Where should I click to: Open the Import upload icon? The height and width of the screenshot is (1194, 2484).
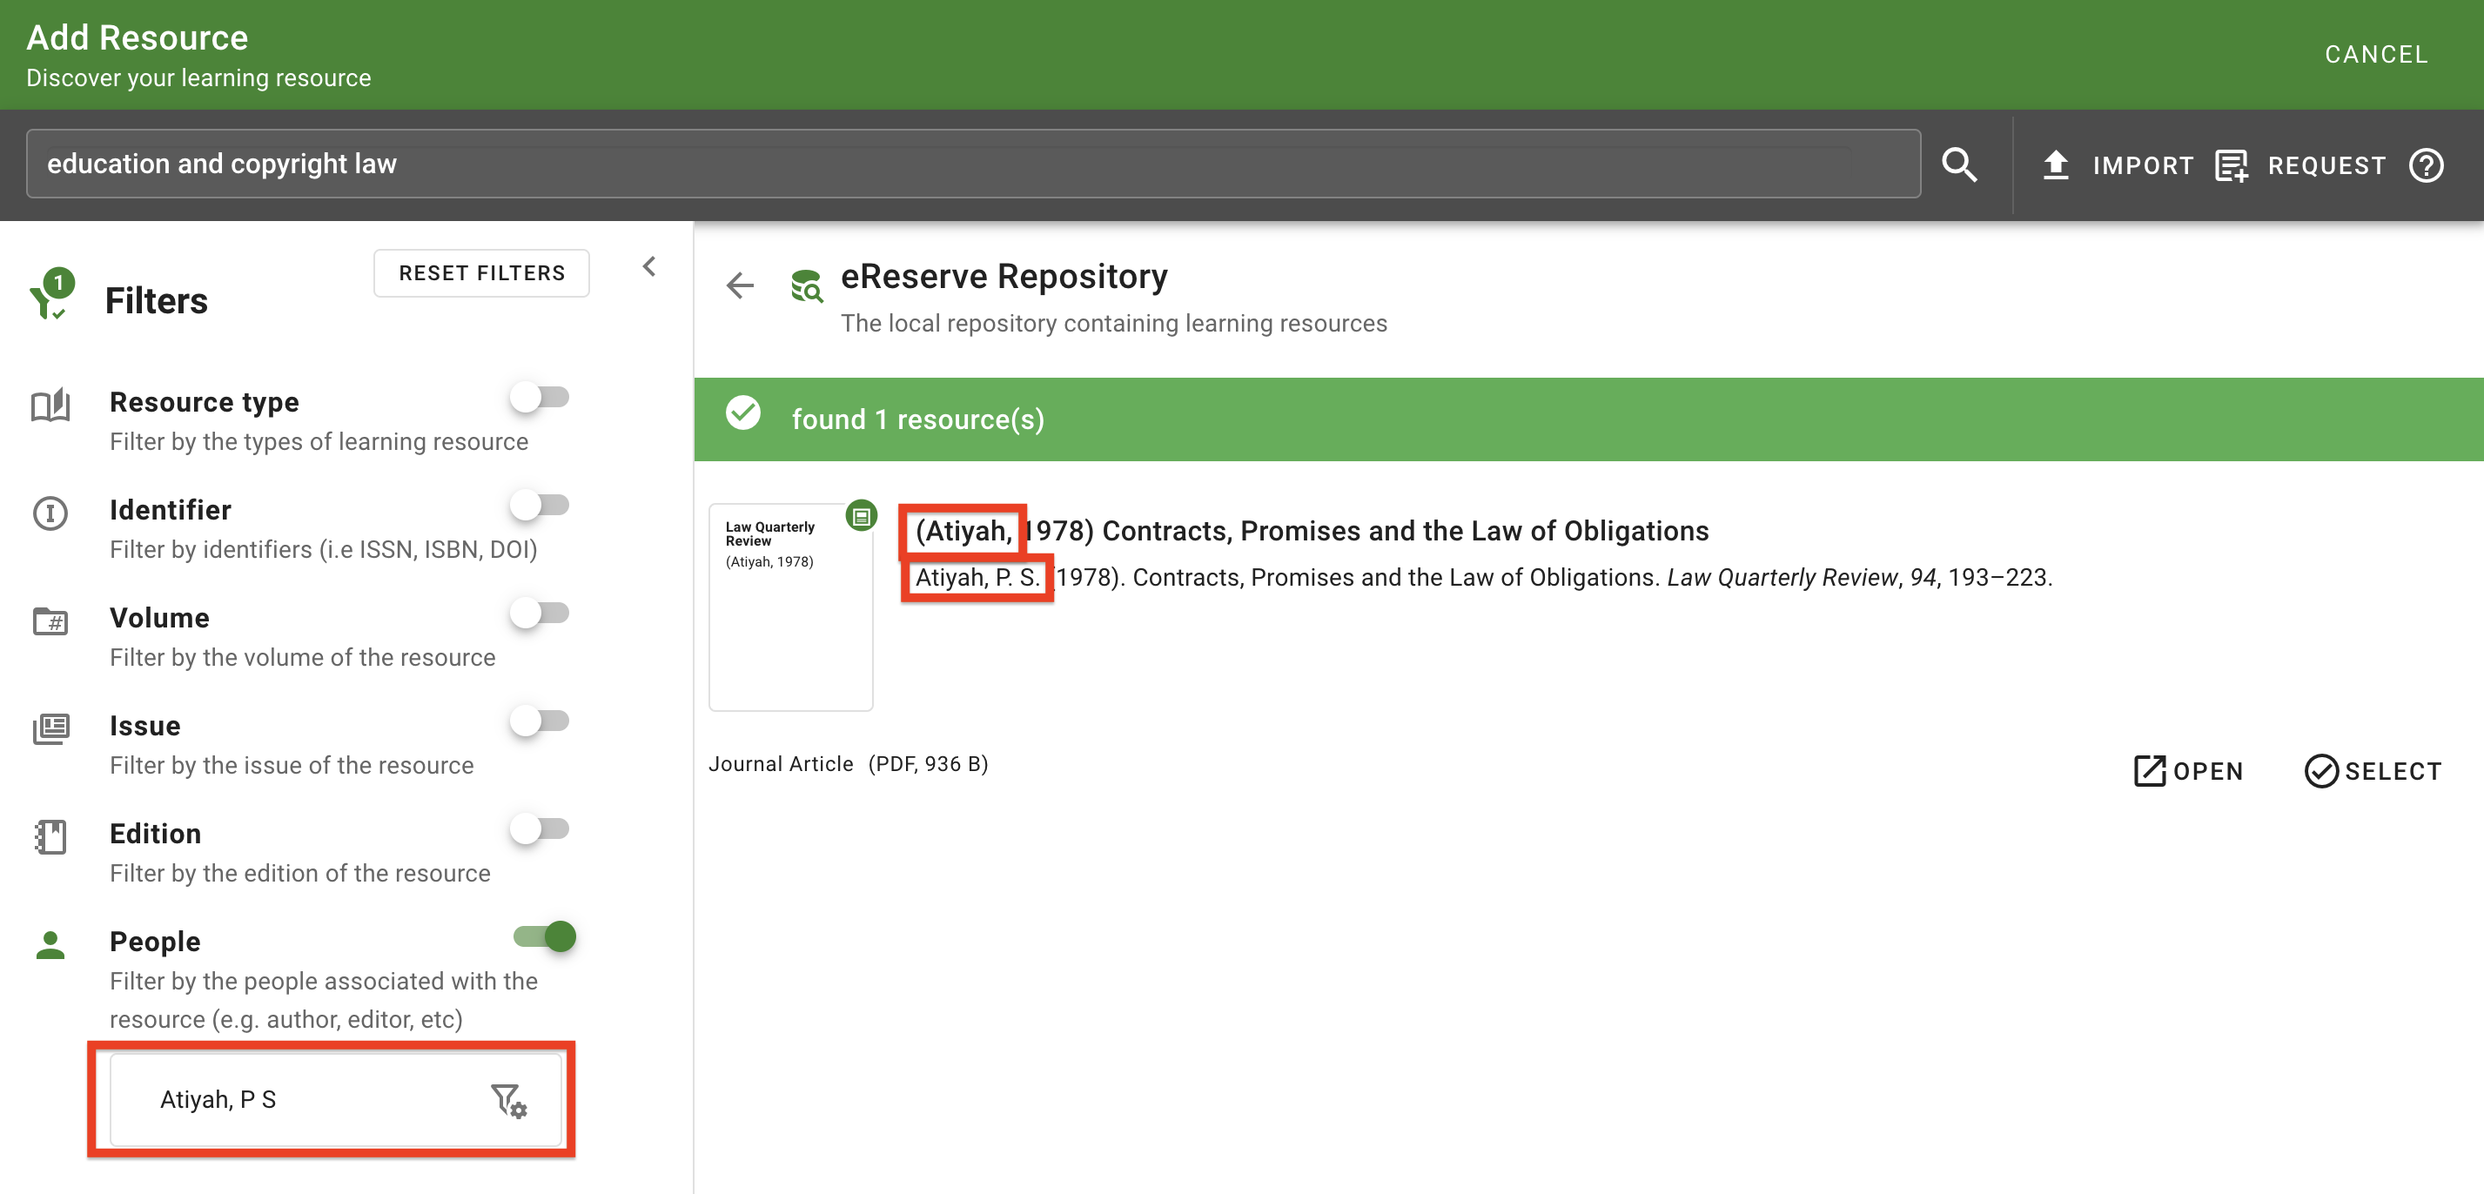click(2055, 164)
